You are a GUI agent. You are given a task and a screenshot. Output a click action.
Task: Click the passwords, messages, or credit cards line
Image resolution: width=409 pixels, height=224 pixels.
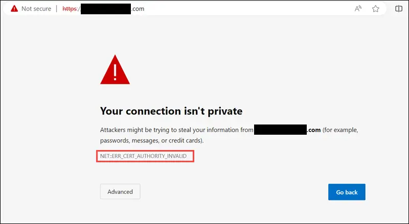coord(152,141)
